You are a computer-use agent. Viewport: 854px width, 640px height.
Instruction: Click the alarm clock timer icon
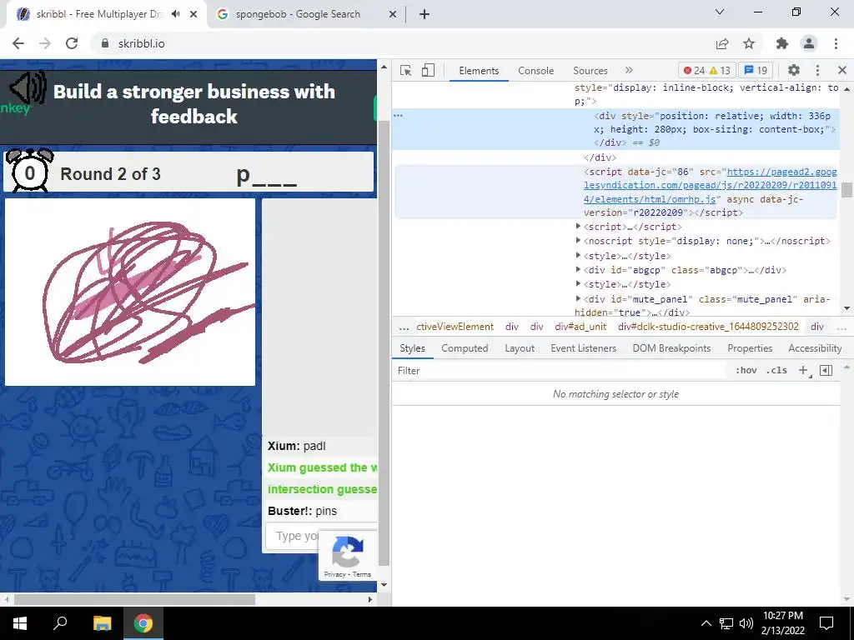pyautogui.click(x=29, y=170)
